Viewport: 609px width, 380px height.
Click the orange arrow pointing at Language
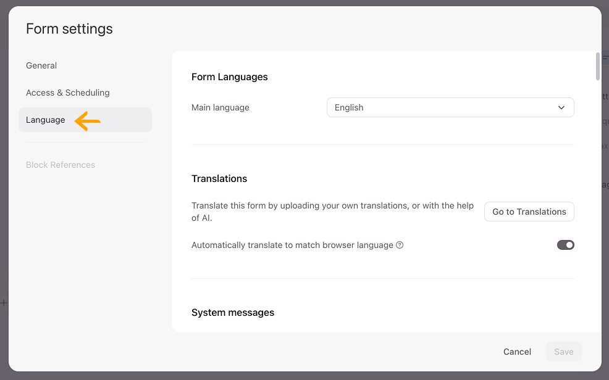pyautogui.click(x=88, y=122)
